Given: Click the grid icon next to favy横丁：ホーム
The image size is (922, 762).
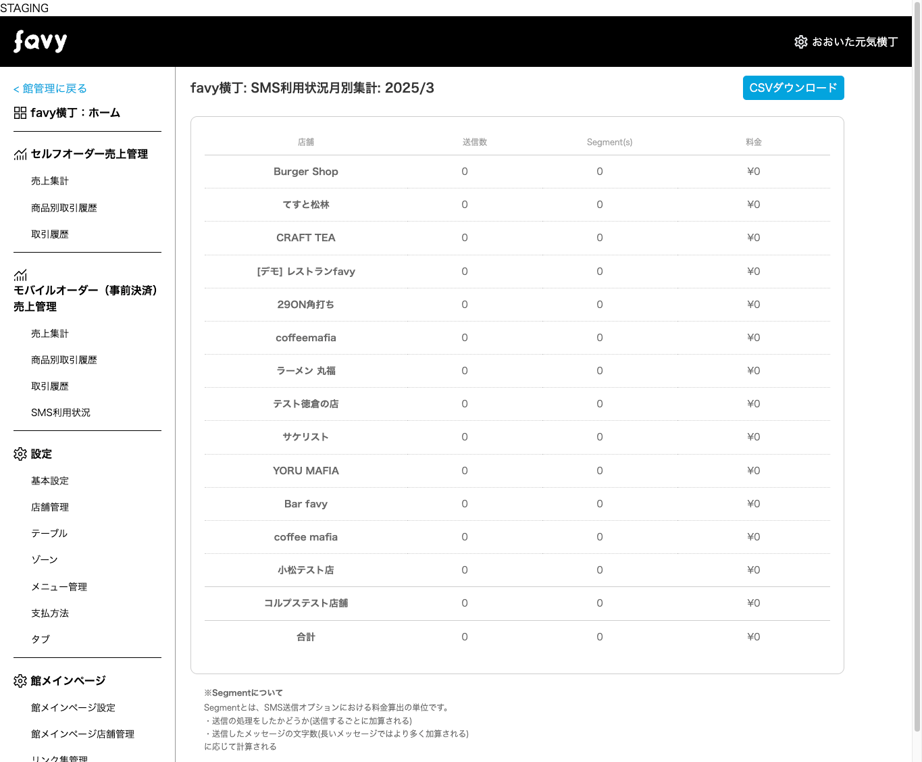Looking at the screenshot, I should tap(20, 113).
